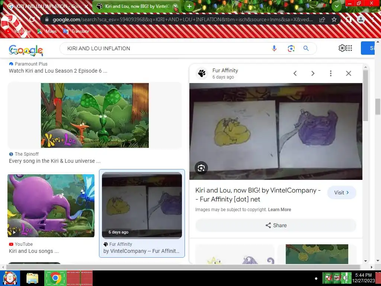Open a new tab
This screenshot has width=381, height=286.
pos(189,7)
